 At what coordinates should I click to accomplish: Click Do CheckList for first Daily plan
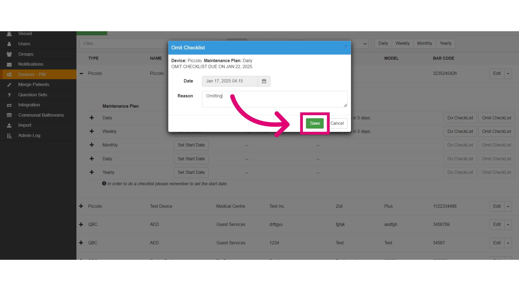pos(460,118)
